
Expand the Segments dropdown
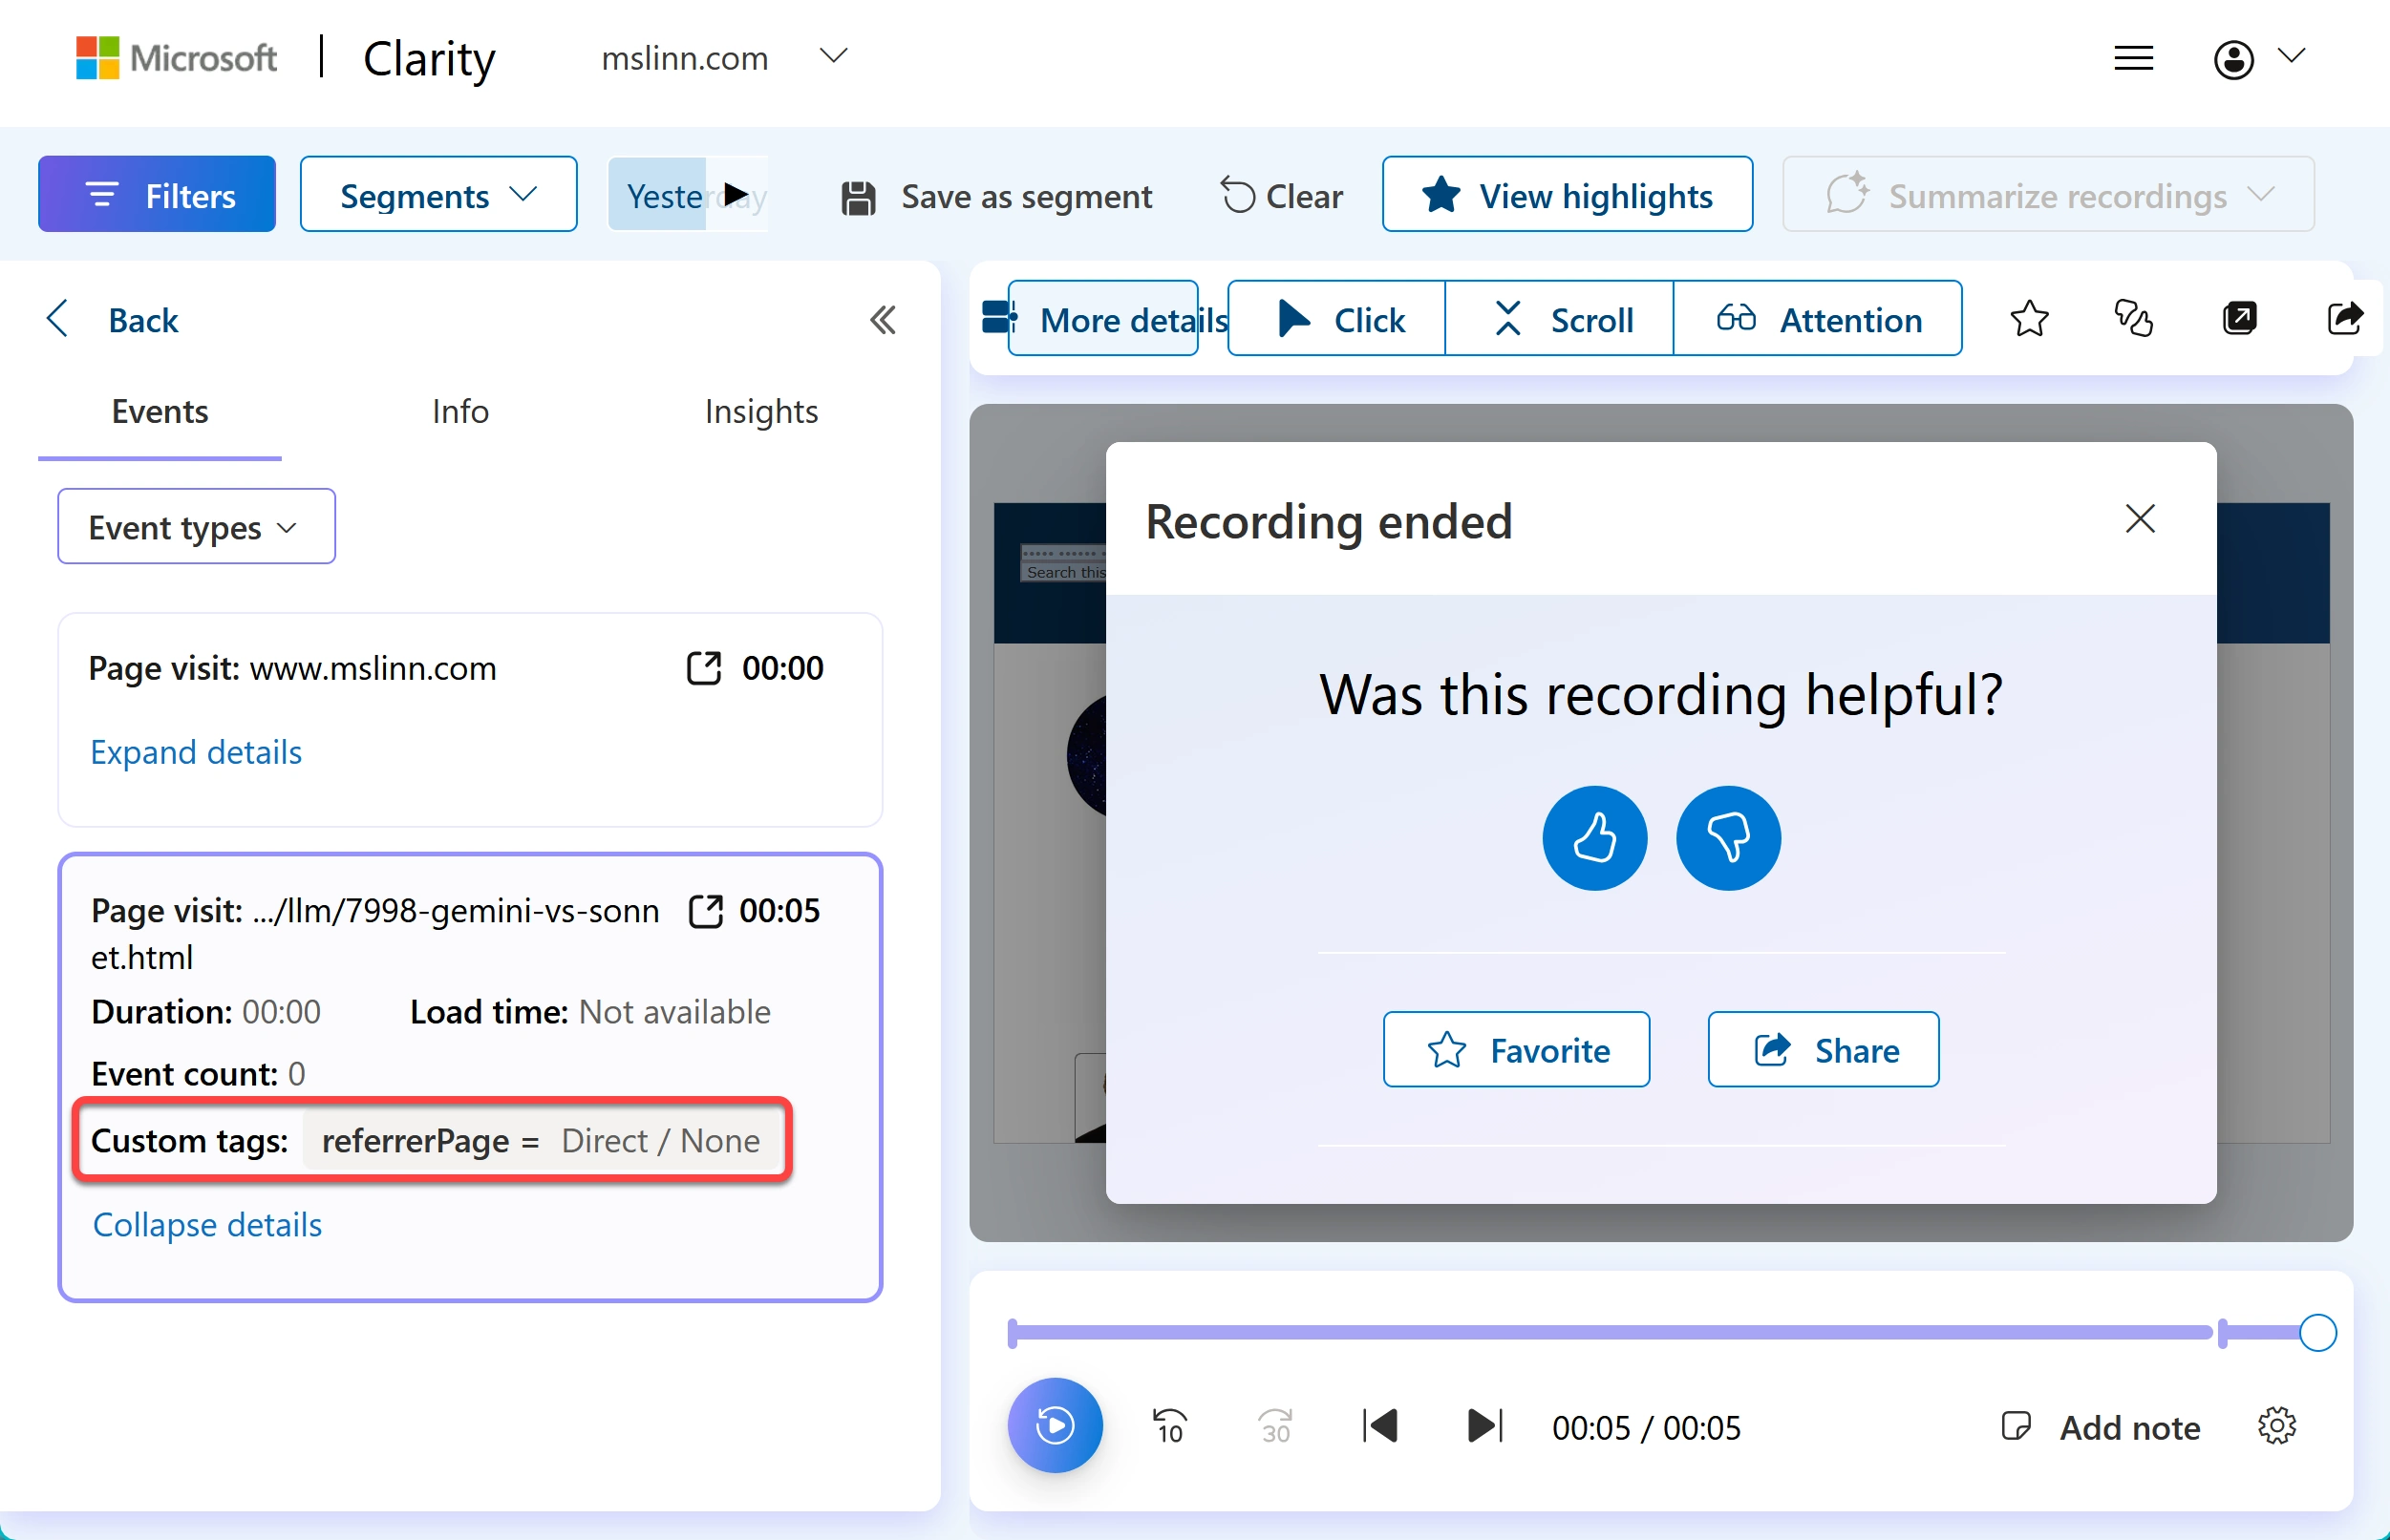(x=438, y=194)
